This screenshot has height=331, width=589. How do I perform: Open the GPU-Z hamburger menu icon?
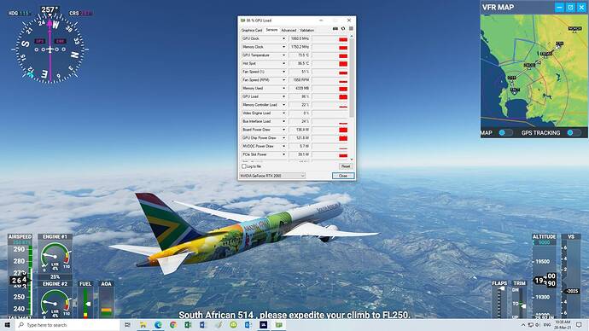351,28
